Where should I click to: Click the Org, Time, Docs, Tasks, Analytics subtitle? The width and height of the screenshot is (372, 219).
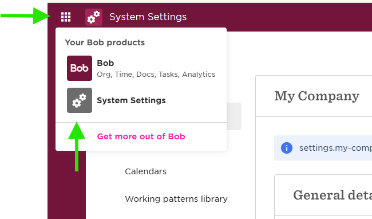pyautogui.click(x=156, y=75)
